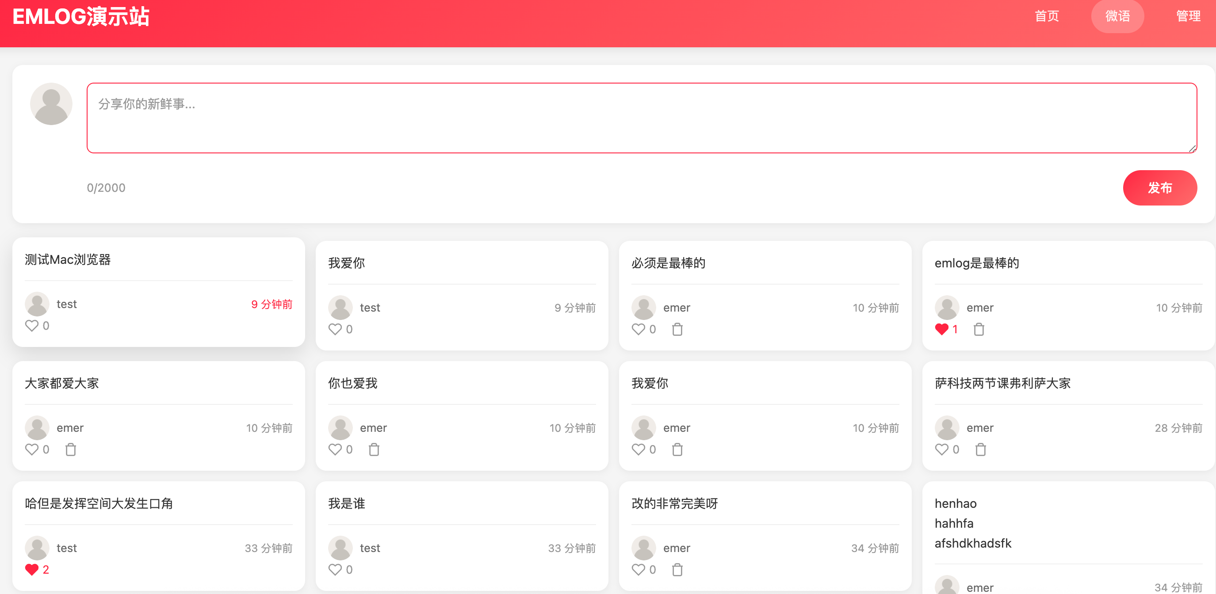Click trash icon on '萨科技两节课弗利萨大家' post
1216x594 pixels.
(x=980, y=449)
